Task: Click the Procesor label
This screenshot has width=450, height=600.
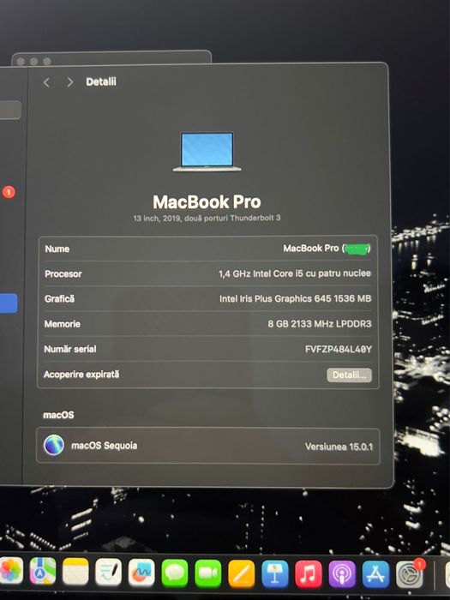Action: pyautogui.click(x=63, y=274)
